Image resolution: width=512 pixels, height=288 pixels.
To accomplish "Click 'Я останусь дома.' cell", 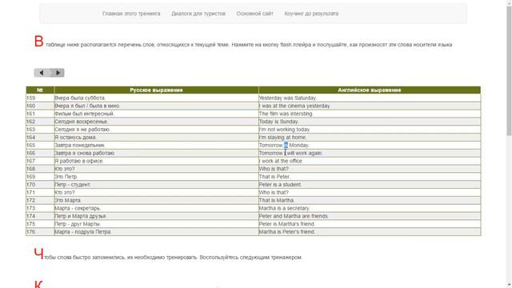I will click(156, 138).
